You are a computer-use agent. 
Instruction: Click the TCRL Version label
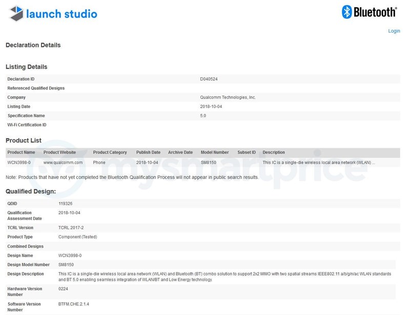click(20, 228)
